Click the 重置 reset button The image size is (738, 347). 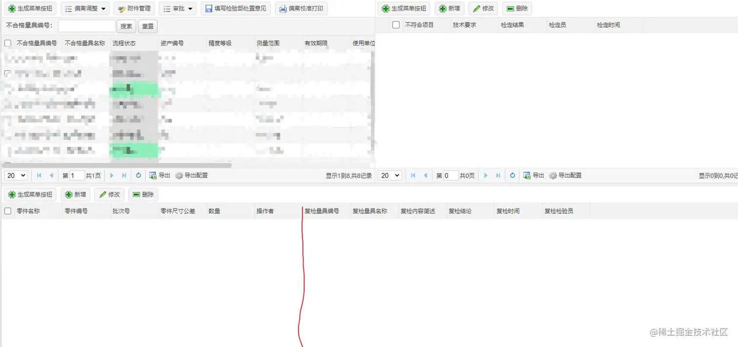tap(147, 26)
